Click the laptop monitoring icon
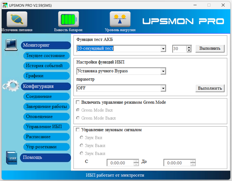Image resolution: width=232 pixels, height=181 pixels. pos(11,45)
